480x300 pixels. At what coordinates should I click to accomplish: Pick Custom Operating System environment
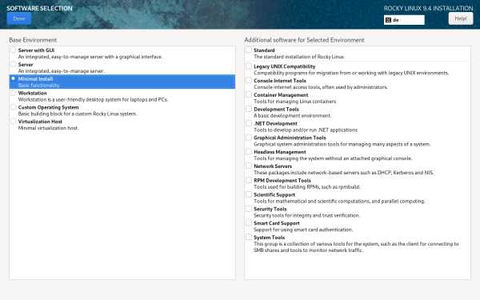[13, 107]
